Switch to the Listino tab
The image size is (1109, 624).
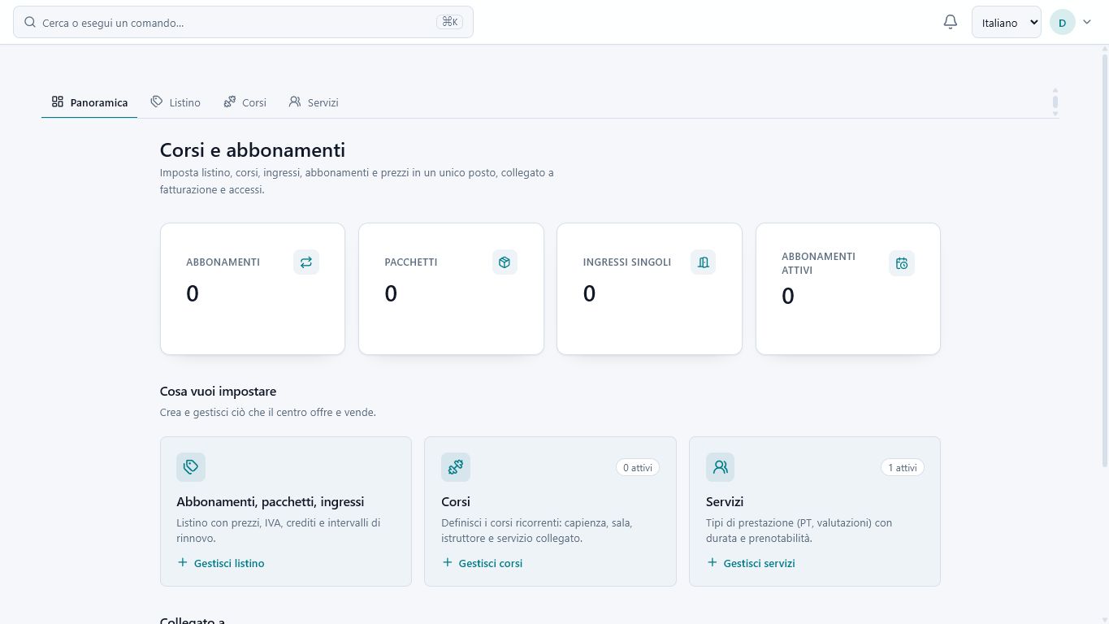(175, 102)
